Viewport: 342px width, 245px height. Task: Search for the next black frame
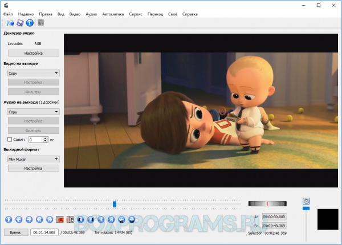[x=91, y=219]
